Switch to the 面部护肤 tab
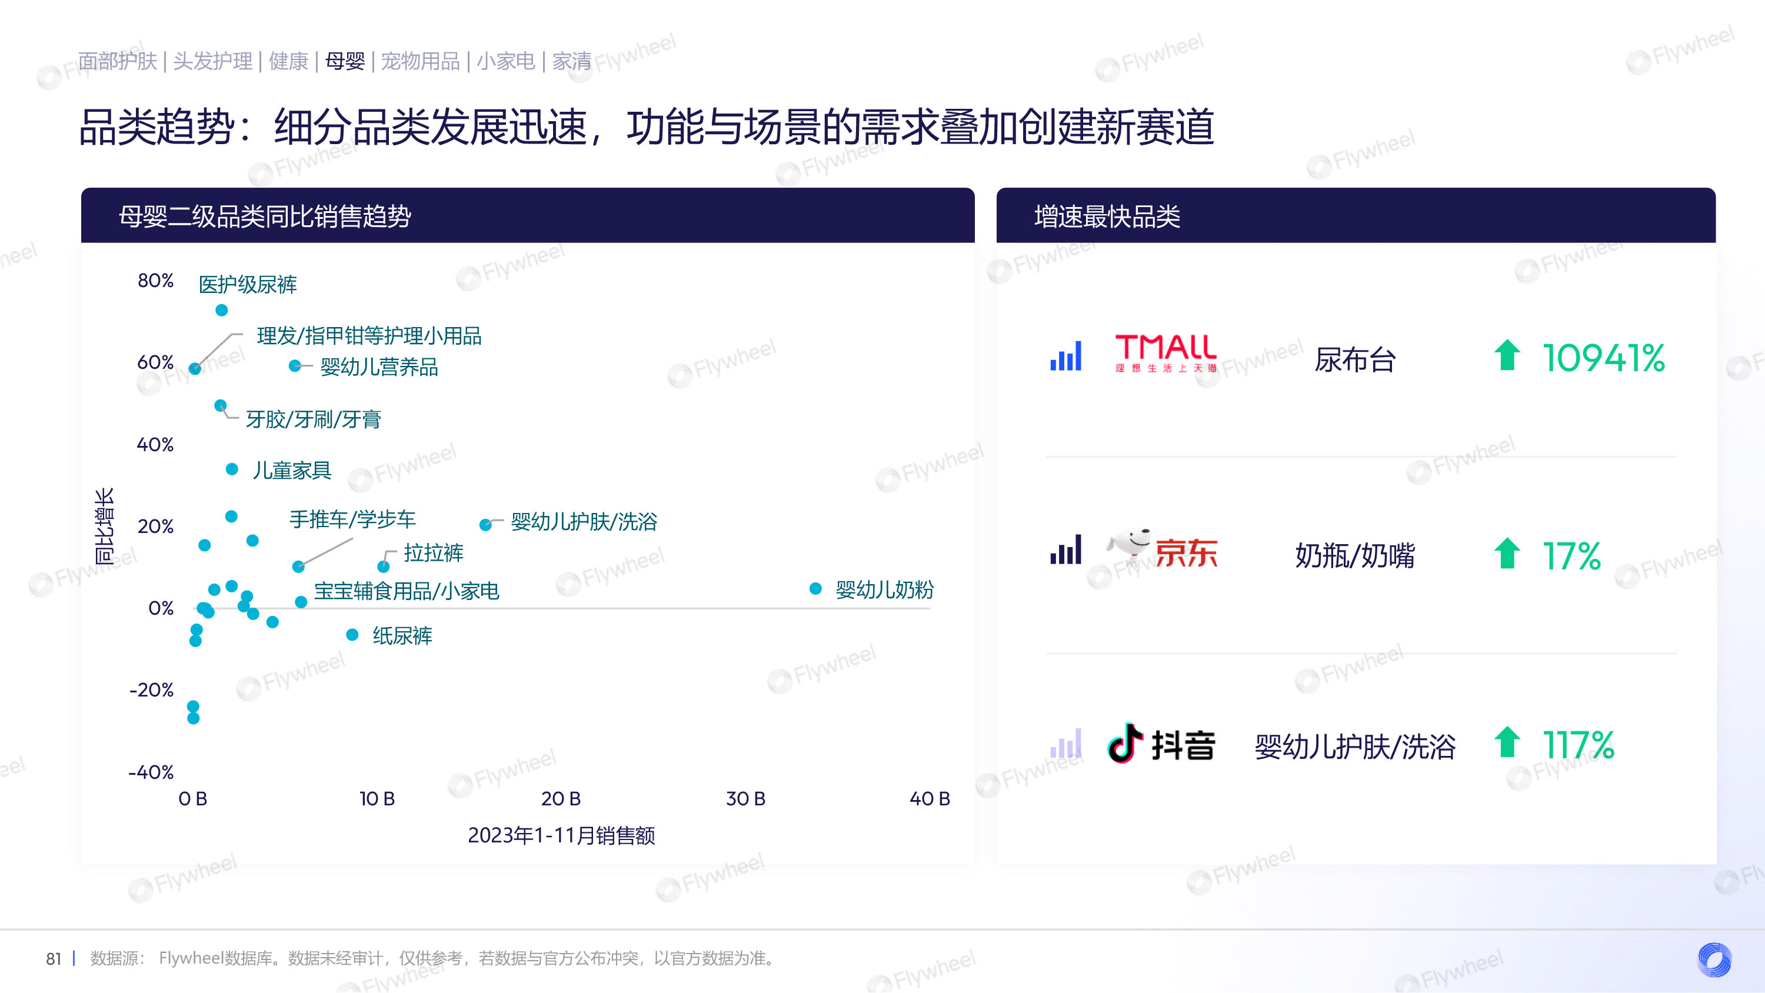 (117, 61)
